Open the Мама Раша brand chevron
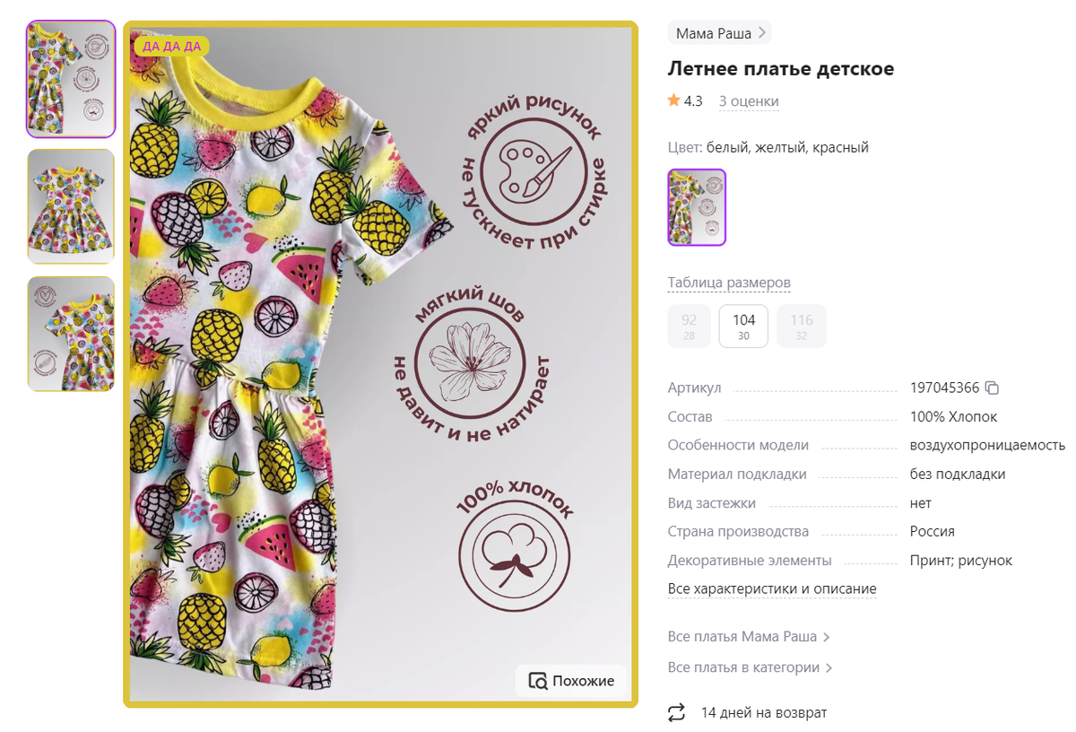The width and height of the screenshot is (1076, 732). coord(762,33)
